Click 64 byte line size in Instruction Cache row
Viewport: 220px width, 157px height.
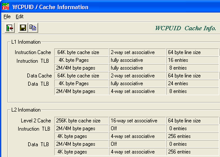tap(193, 52)
